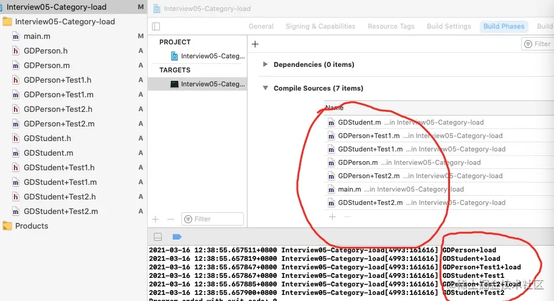Screen dimensions: 554x301
Task: Click the build phases Filter field
Action: tap(538, 44)
